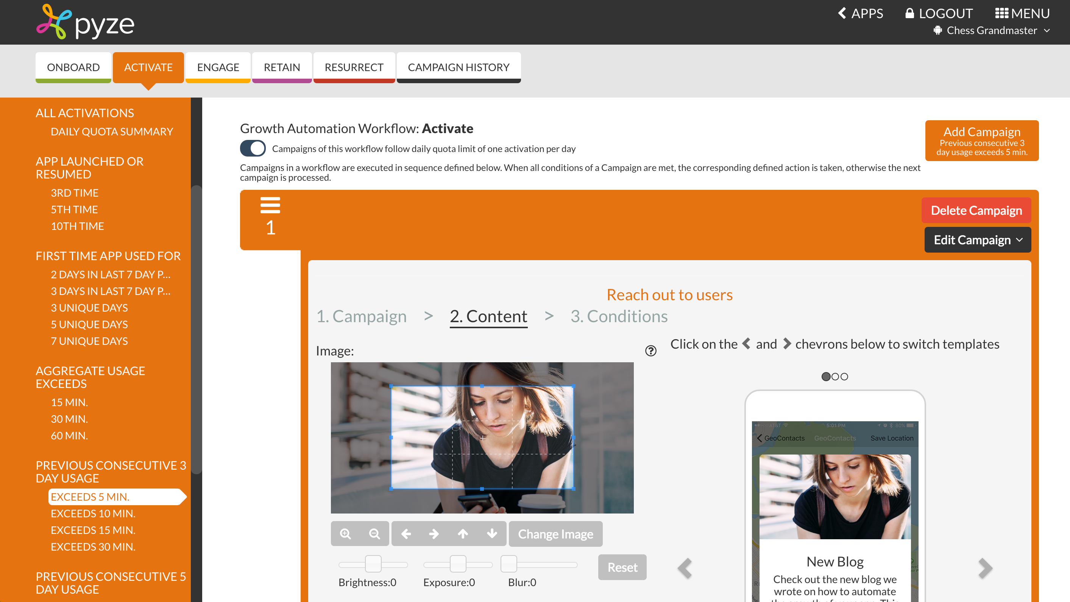Move image up with arrow icon
The width and height of the screenshot is (1070, 602).
pyautogui.click(x=463, y=534)
